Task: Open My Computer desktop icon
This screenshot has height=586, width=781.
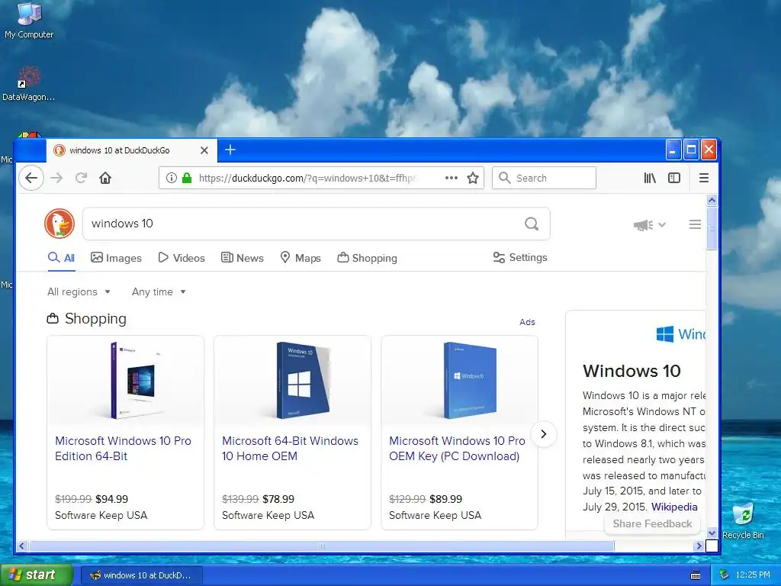Action: (x=29, y=21)
